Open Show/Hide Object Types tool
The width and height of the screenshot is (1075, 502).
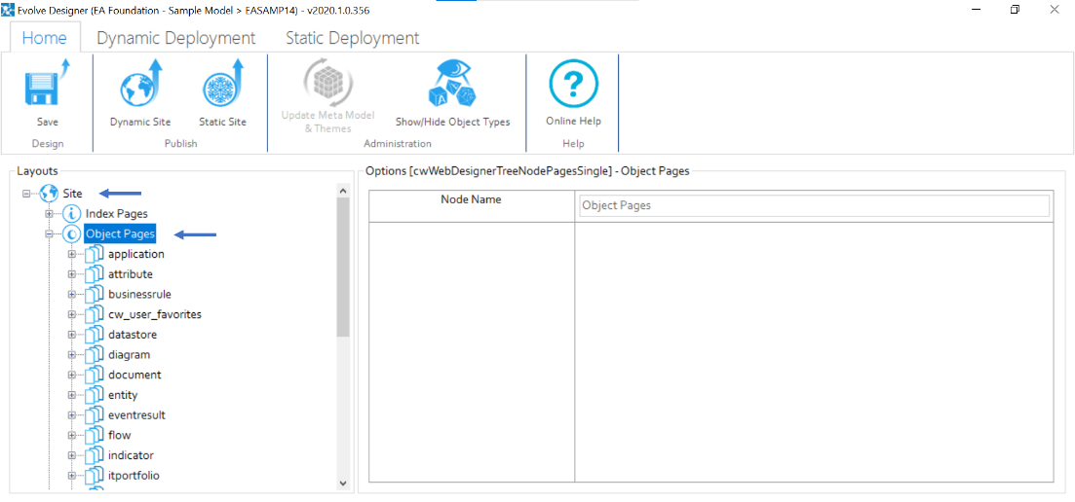pyautogui.click(x=452, y=88)
